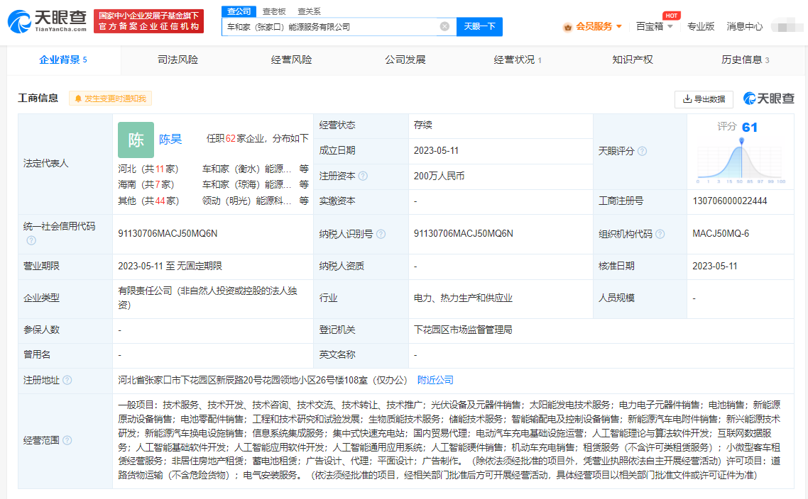Click 行业 value 电力、热力生产和供应业
Viewport: 808px width, 499px height.
[x=463, y=298]
